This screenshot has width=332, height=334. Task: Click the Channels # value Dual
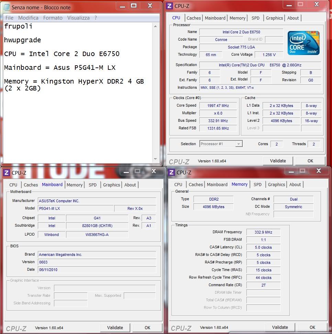(294, 199)
